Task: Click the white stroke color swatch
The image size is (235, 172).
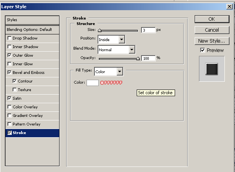Action: click(x=92, y=82)
